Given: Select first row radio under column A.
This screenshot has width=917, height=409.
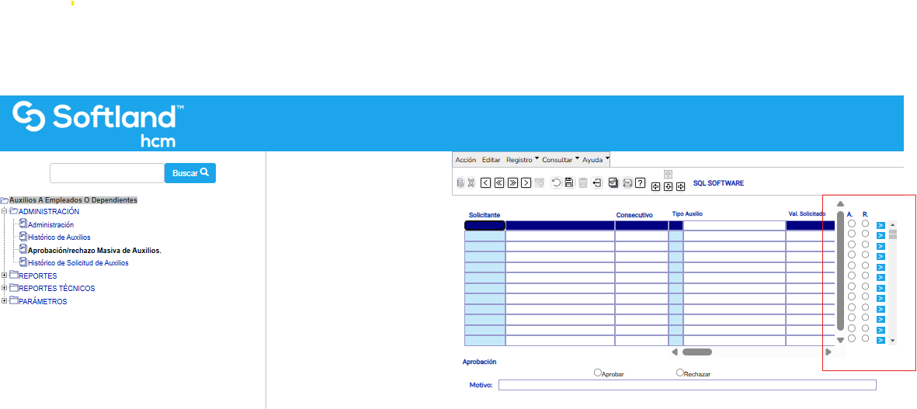Looking at the screenshot, I should [x=852, y=224].
